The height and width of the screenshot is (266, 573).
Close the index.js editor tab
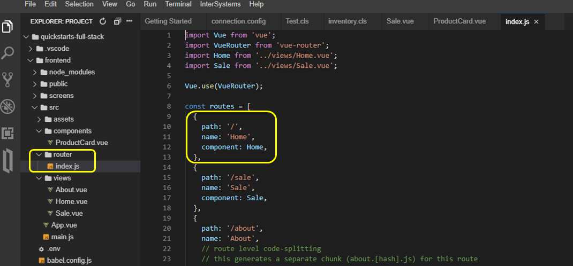tap(536, 21)
